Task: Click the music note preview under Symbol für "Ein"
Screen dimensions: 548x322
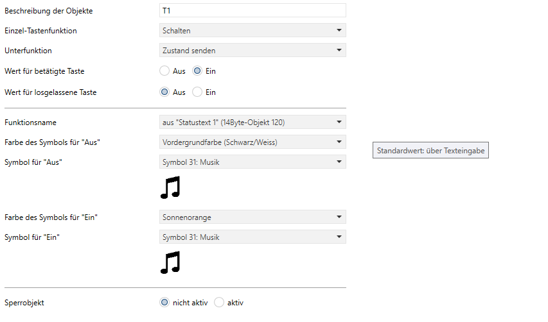Action: pyautogui.click(x=170, y=262)
